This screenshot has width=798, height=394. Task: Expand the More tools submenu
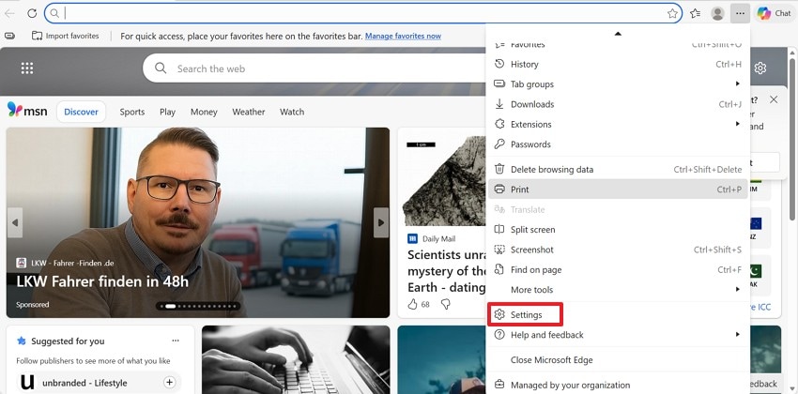[x=618, y=290]
